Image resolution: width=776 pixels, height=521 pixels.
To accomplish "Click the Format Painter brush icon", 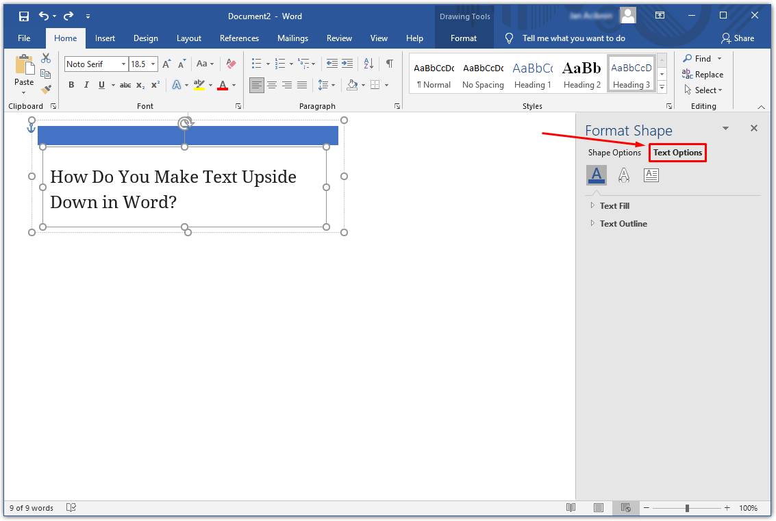I will coord(46,89).
